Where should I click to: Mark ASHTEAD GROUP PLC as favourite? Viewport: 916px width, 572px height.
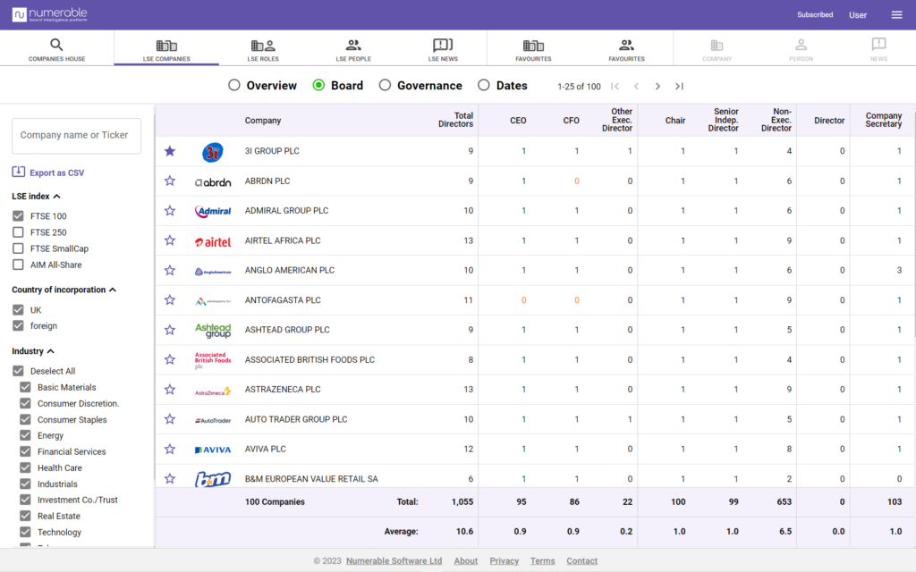(x=170, y=330)
